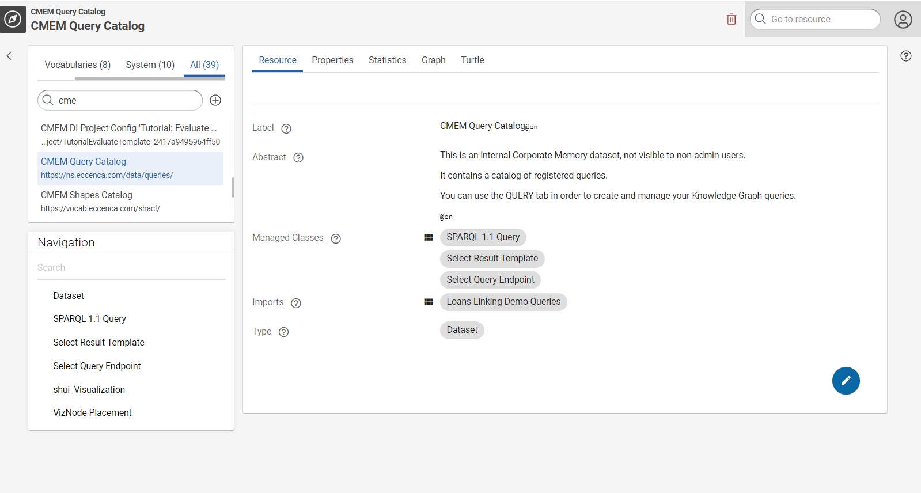Click the help icon beside Label
Screen dimensions: 921x493
click(x=286, y=128)
